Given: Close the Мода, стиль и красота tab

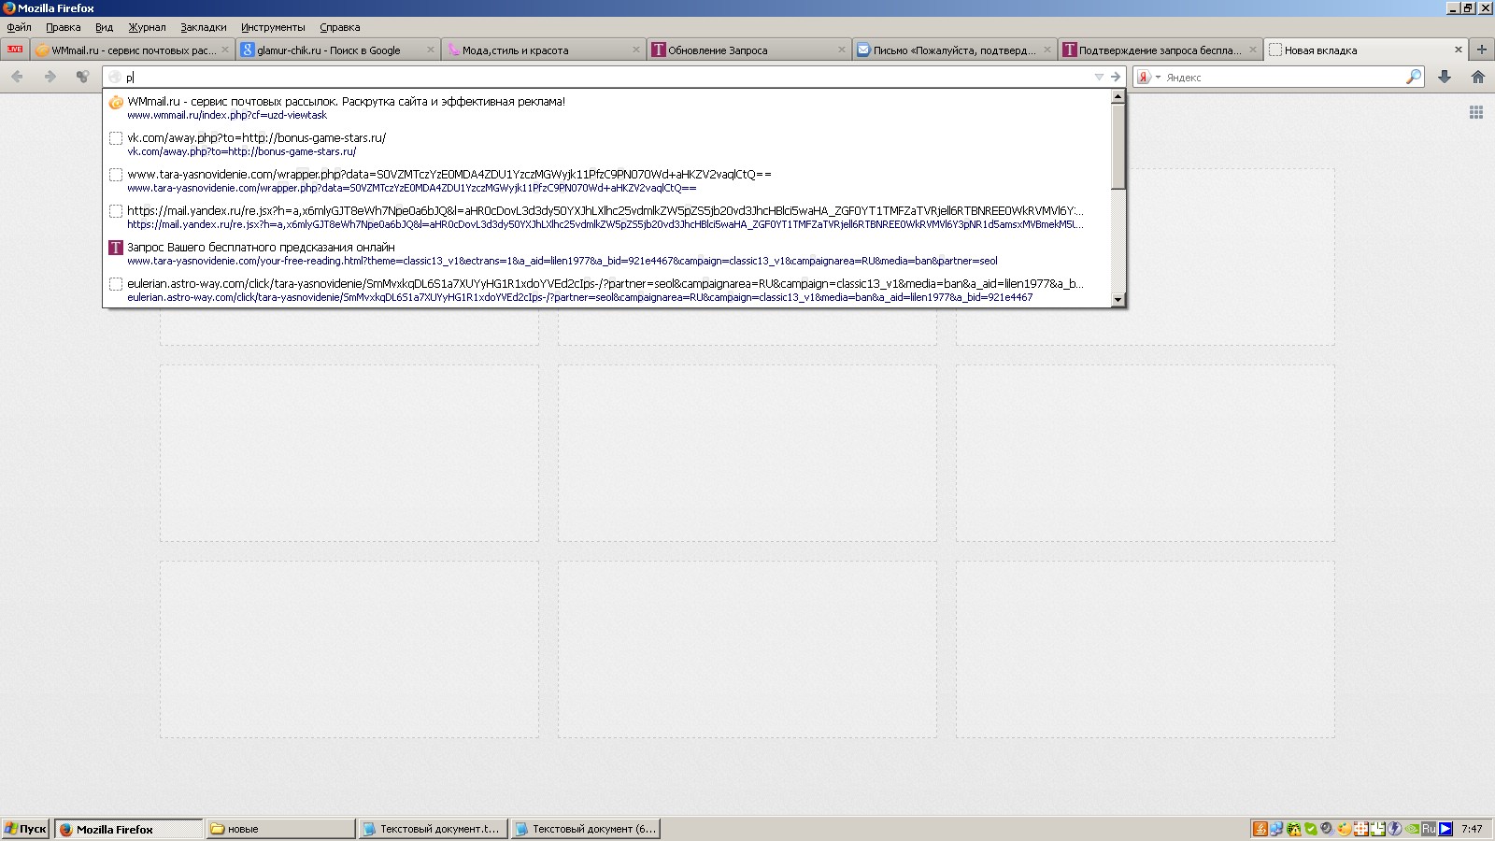Looking at the screenshot, I should click(x=635, y=50).
